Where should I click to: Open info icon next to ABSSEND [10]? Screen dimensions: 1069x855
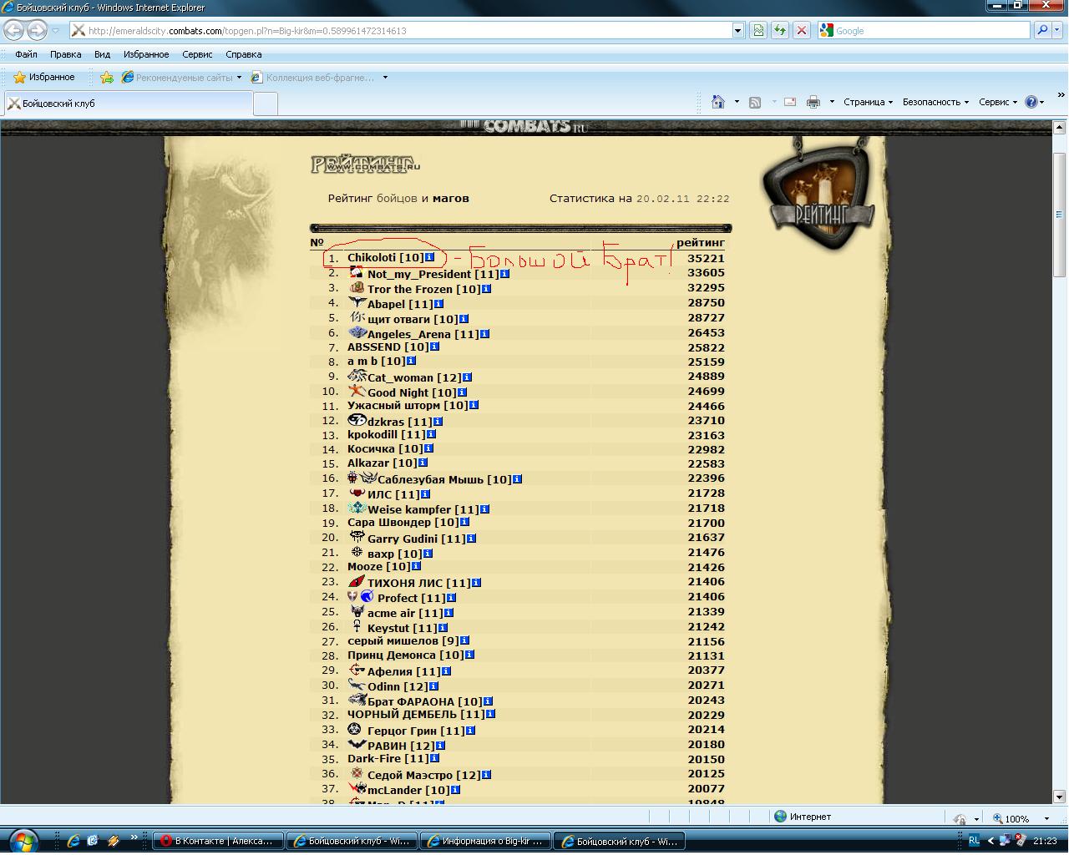(434, 347)
